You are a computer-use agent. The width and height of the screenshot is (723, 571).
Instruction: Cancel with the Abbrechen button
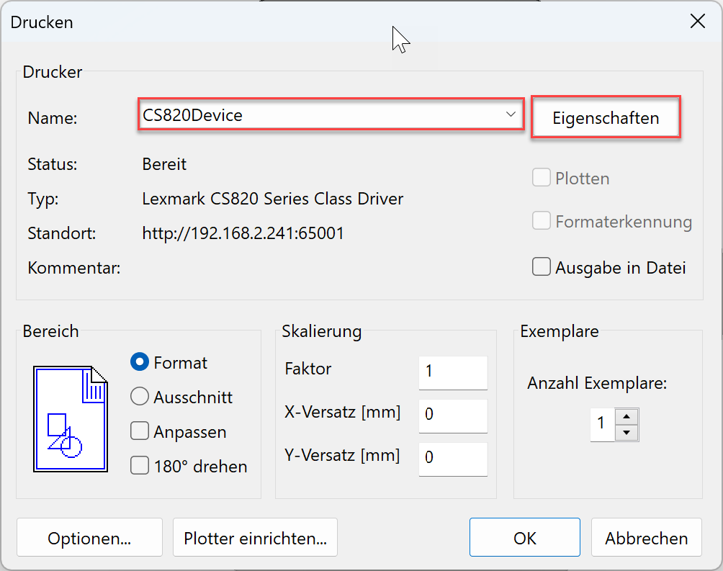pyautogui.click(x=646, y=538)
